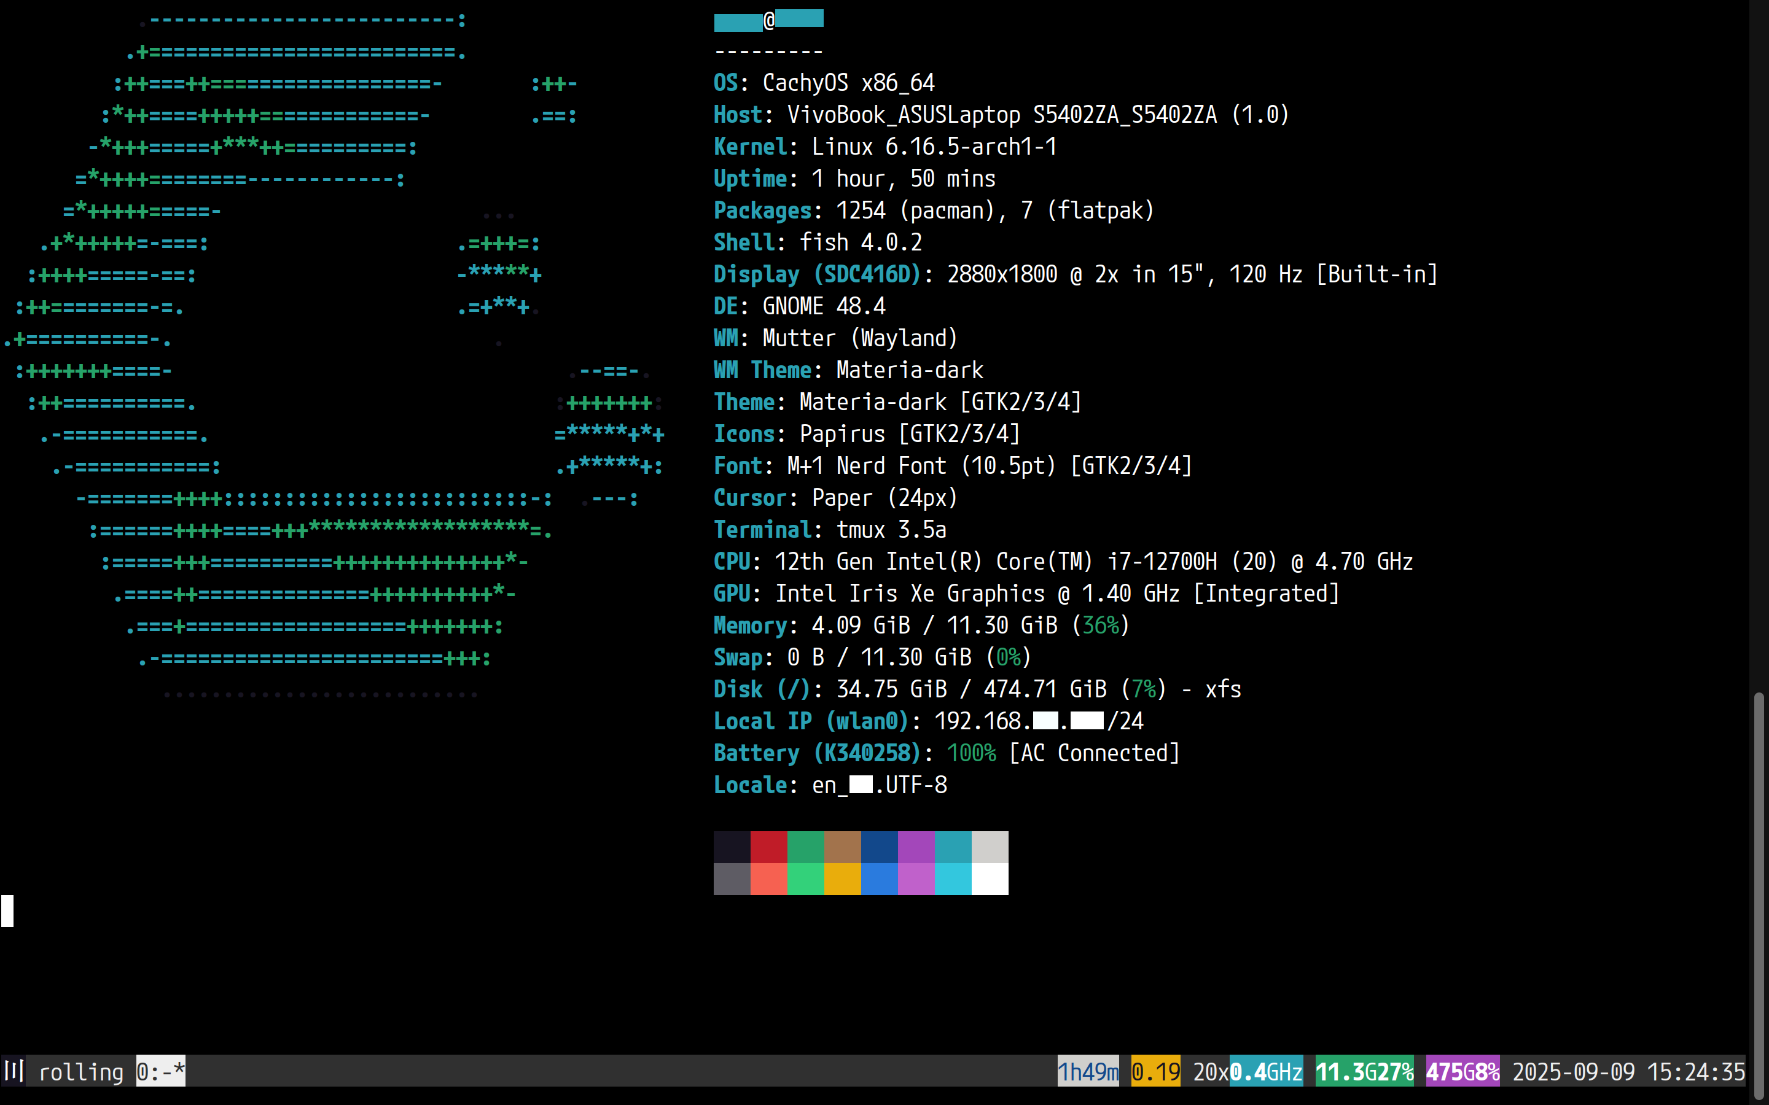
Task: Click the gray swatch in the bottom row
Action: pyautogui.click(x=732, y=879)
